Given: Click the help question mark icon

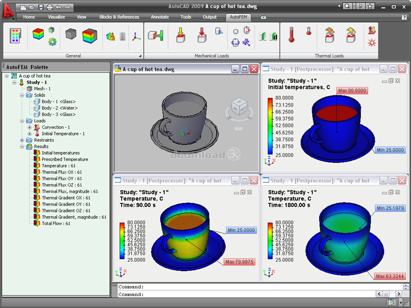Looking at the screenshot, I should pyautogui.click(x=404, y=17).
